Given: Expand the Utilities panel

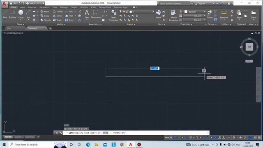Looking at the screenshot, I should pos(226,24).
